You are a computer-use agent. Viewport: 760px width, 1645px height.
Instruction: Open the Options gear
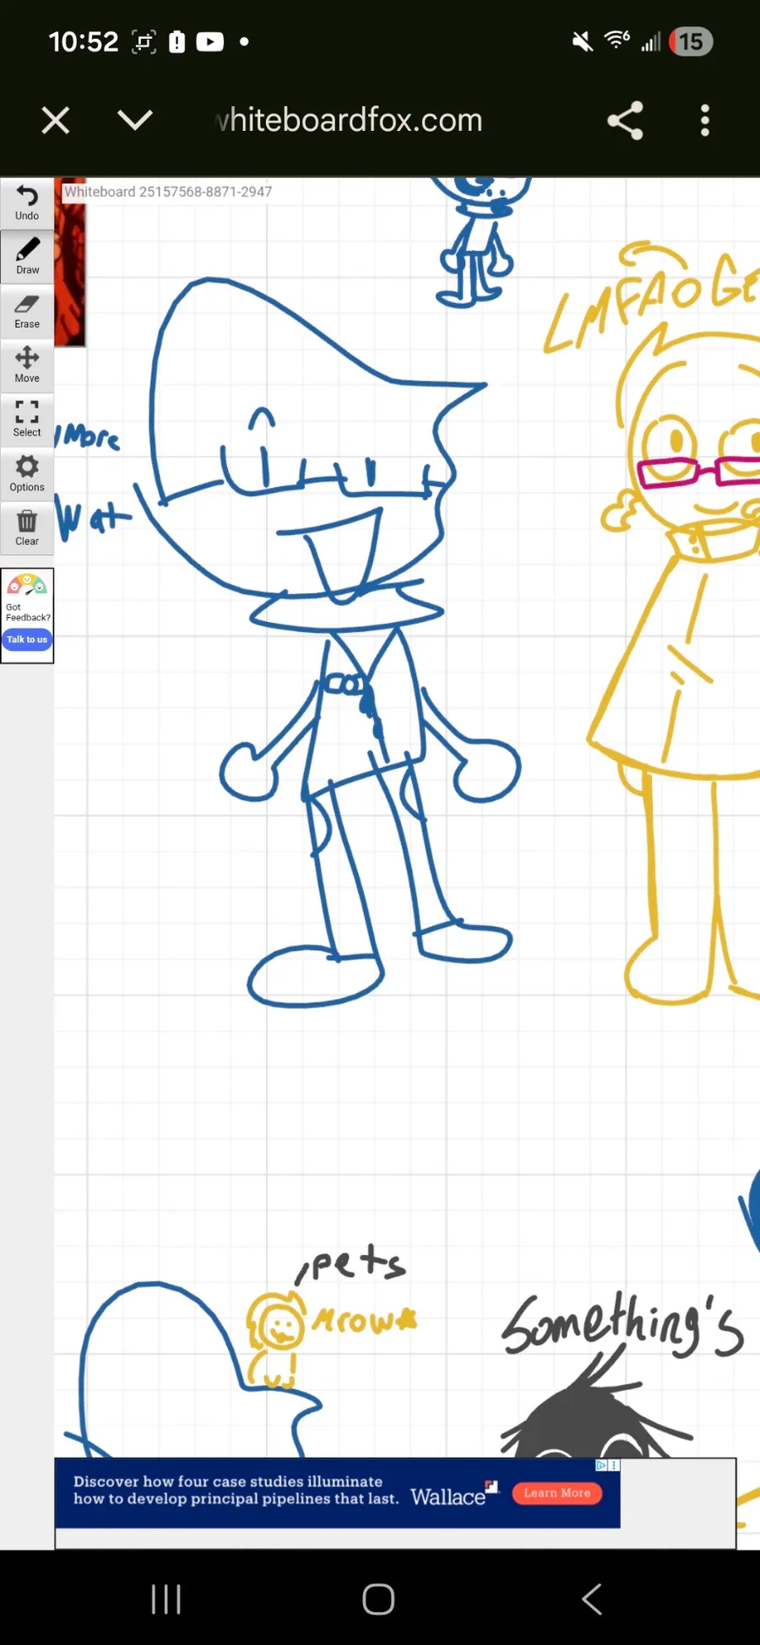coord(27,474)
